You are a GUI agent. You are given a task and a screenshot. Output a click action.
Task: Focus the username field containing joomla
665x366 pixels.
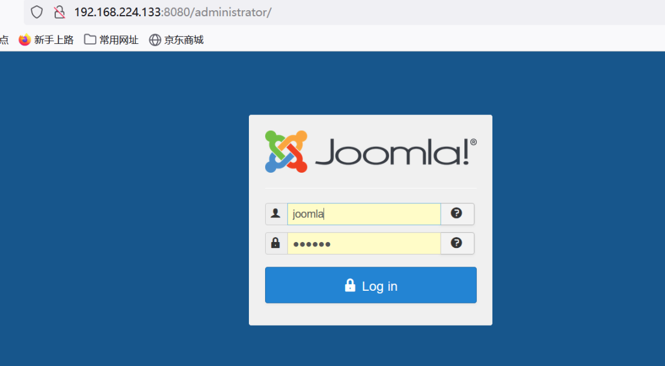[364, 214]
